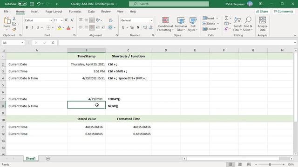Image resolution: width=298 pixels, height=167 pixels.
Task: Toggle Middle Align
Action: click(86, 20)
